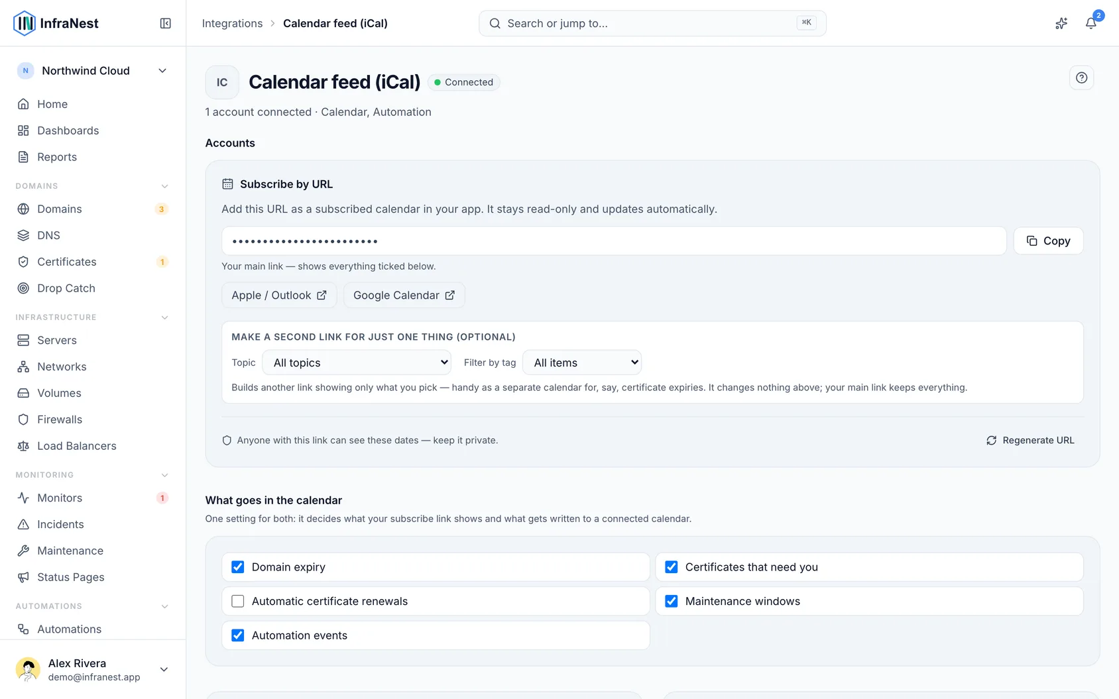Viewport: 1119px width, 699px height.
Task: Open Alex Rivera account menu
Action: (x=93, y=669)
